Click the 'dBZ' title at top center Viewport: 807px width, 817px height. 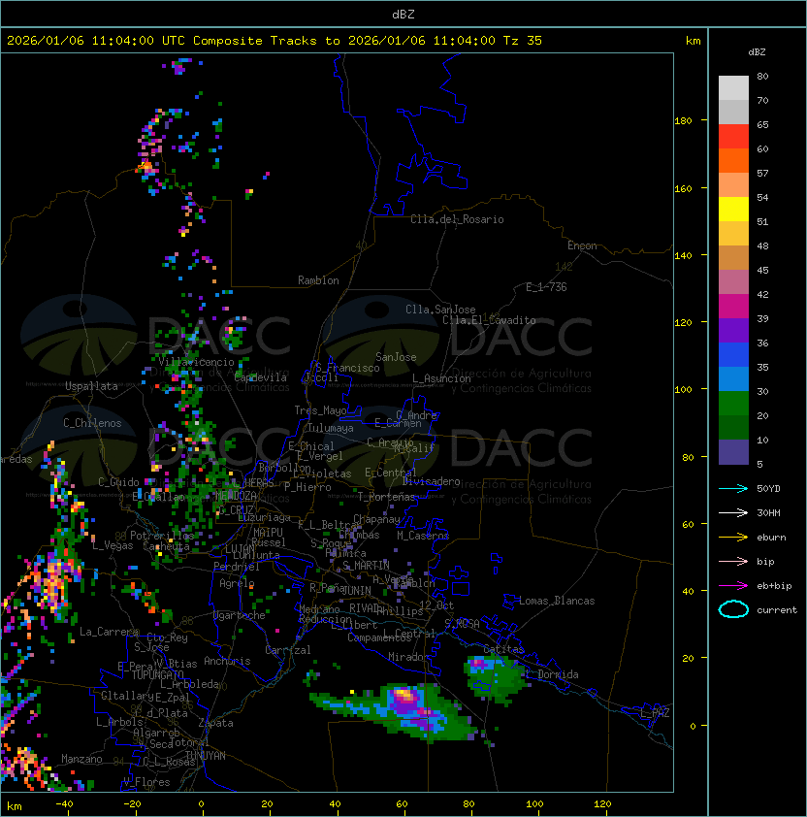pyautogui.click(x=403, y=14)
